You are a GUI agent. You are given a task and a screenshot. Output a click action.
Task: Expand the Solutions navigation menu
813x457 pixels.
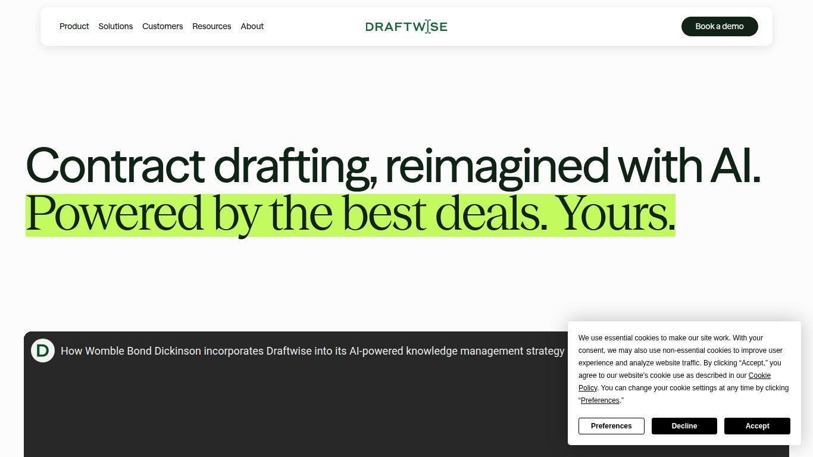pos(115,26)
